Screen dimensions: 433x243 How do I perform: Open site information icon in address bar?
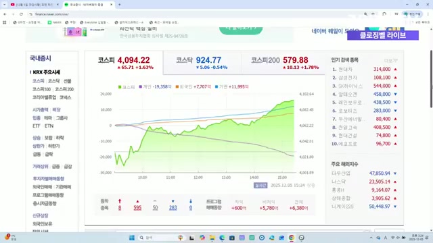[x=30, y=14]
